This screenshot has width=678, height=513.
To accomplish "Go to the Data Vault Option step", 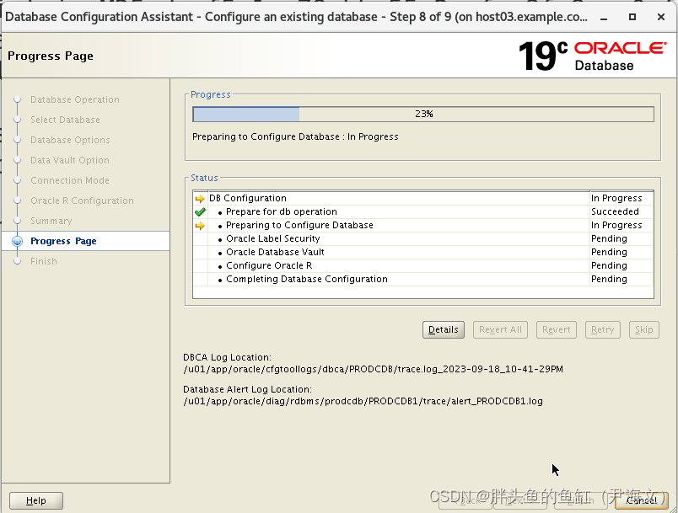I will click(x=70, y=160).
